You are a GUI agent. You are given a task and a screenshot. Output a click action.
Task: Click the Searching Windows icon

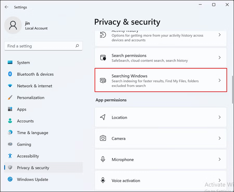[103, 80]
